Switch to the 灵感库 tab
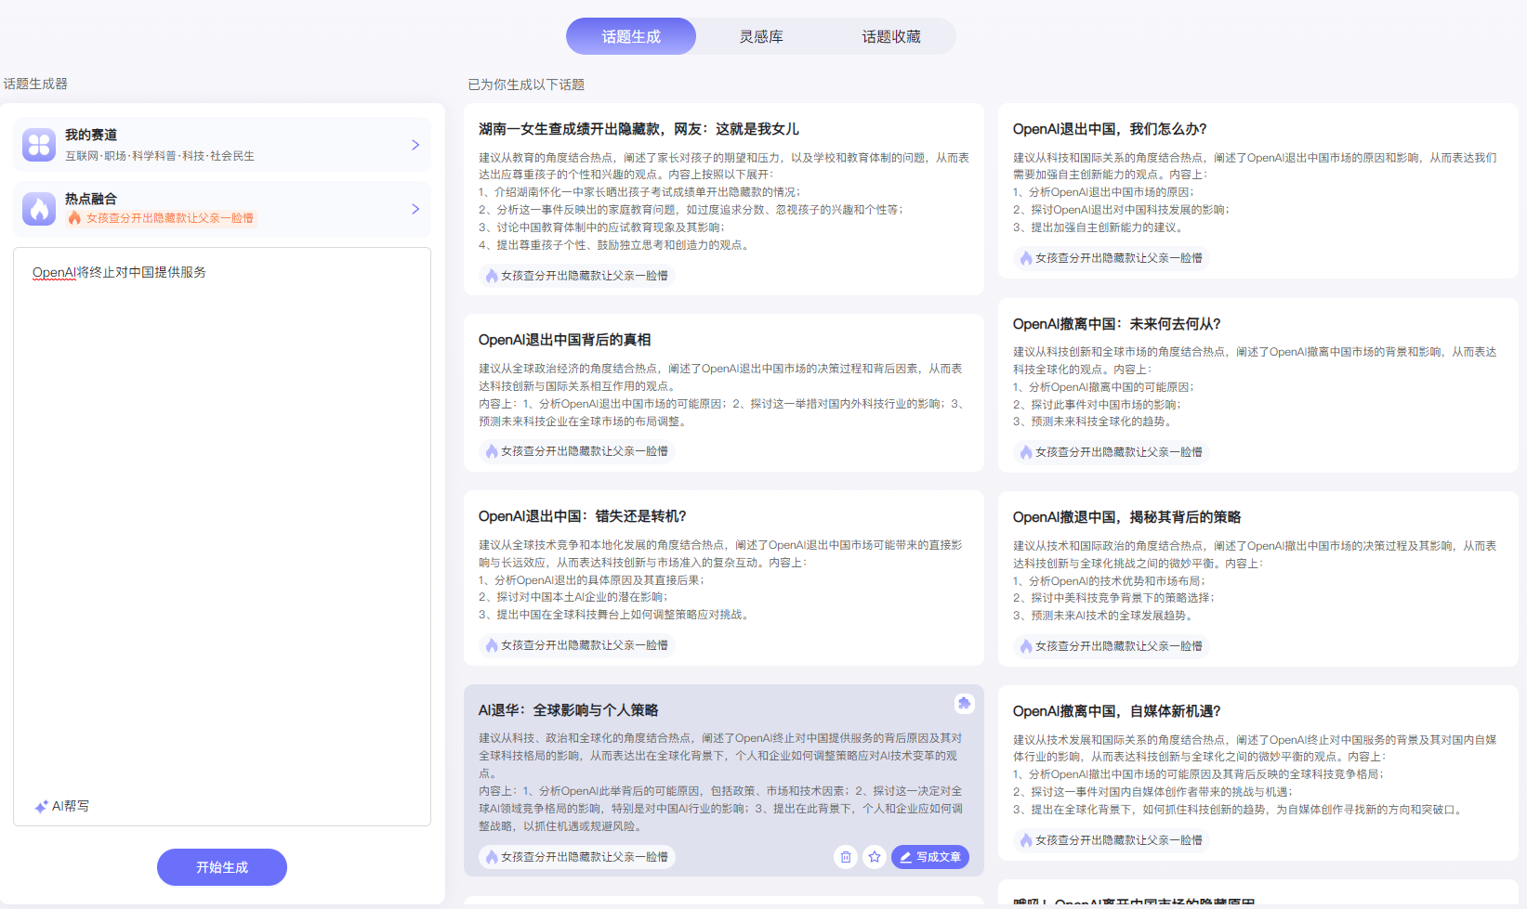Viewport: 1527px width, 909px height. [761, 36]
